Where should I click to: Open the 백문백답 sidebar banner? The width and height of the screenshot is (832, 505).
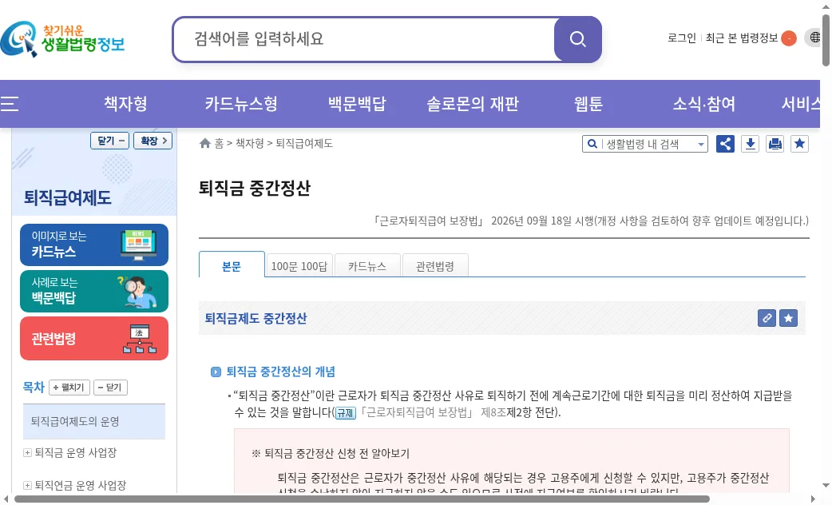[94, 291]
